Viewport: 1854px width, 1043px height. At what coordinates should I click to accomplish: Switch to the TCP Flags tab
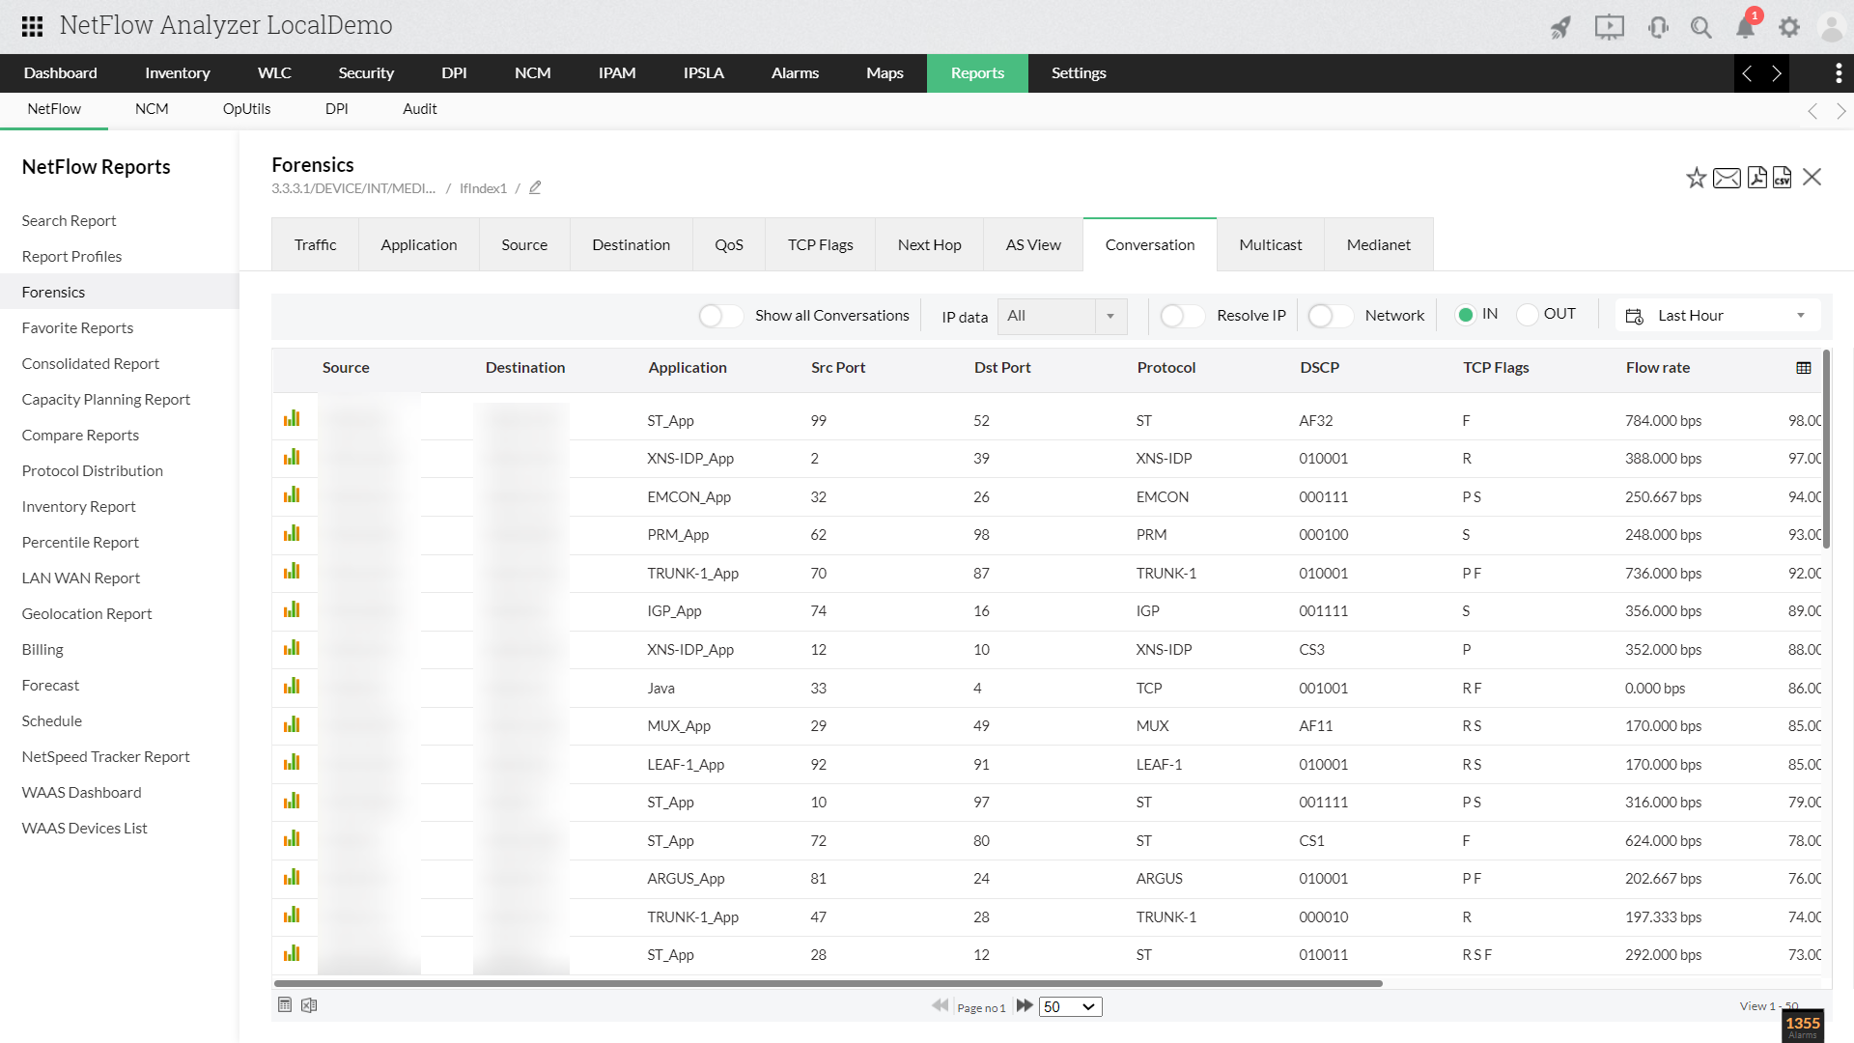[x=820, y=245]
